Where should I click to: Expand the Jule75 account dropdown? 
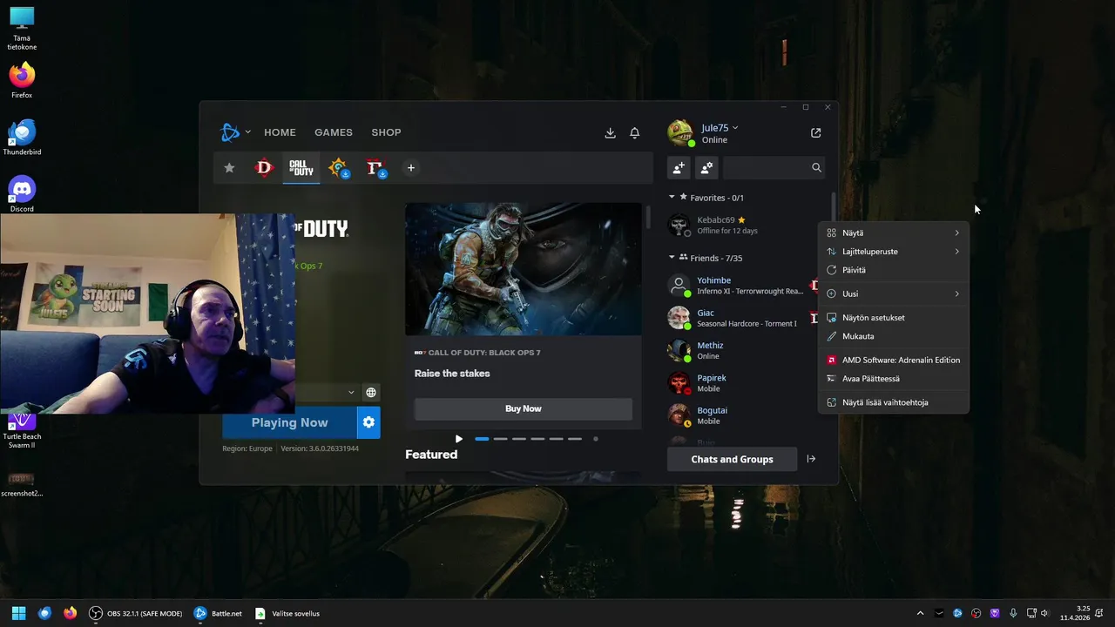(735, 128)
